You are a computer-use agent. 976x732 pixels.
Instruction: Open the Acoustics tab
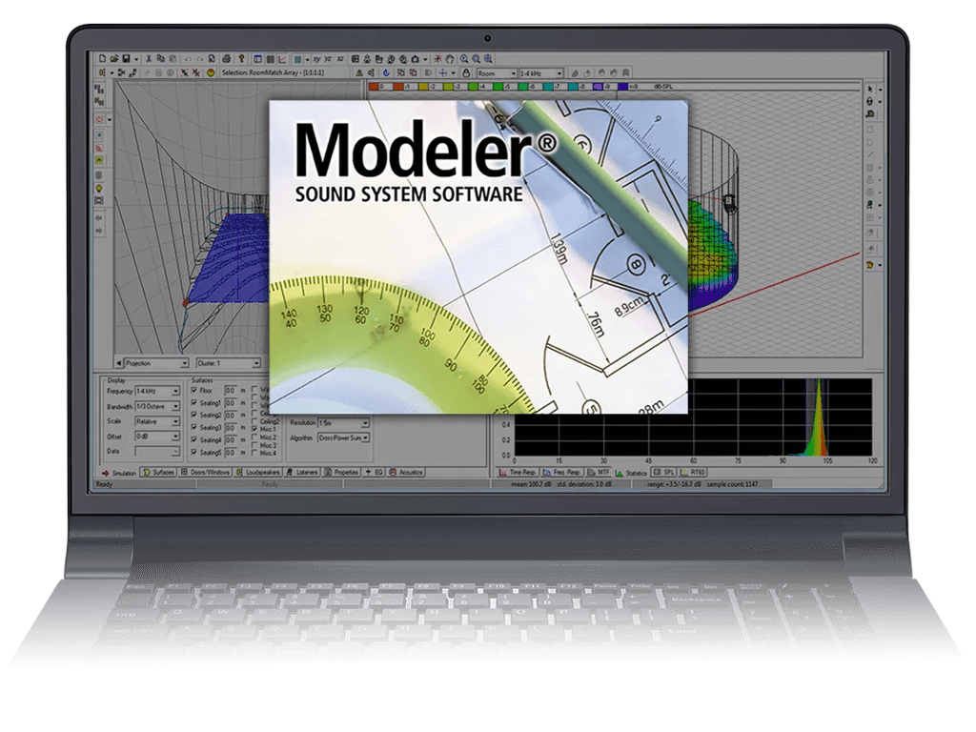409,474
